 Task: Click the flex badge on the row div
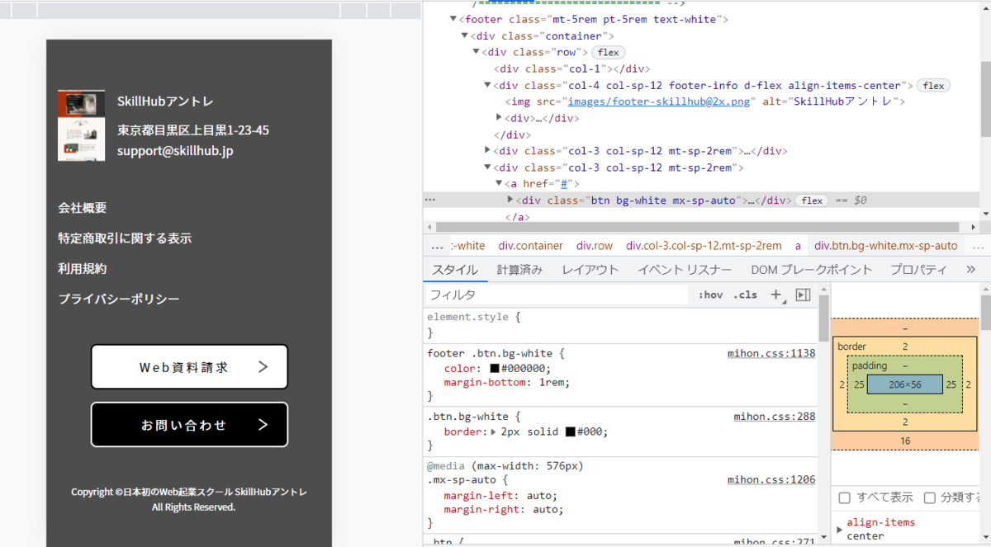coord(609,52)
